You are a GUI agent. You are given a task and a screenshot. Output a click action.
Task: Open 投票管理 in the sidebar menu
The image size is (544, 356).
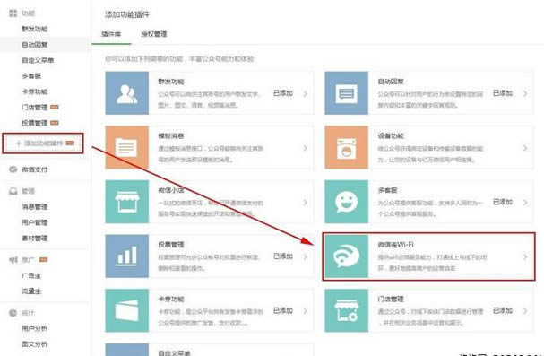[35, 123]
